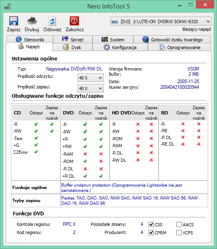This screenshot has width=217, height=249.
Task: Enable the VCPS checkbox
Action: pyautogui.click(x=179, y=232)
